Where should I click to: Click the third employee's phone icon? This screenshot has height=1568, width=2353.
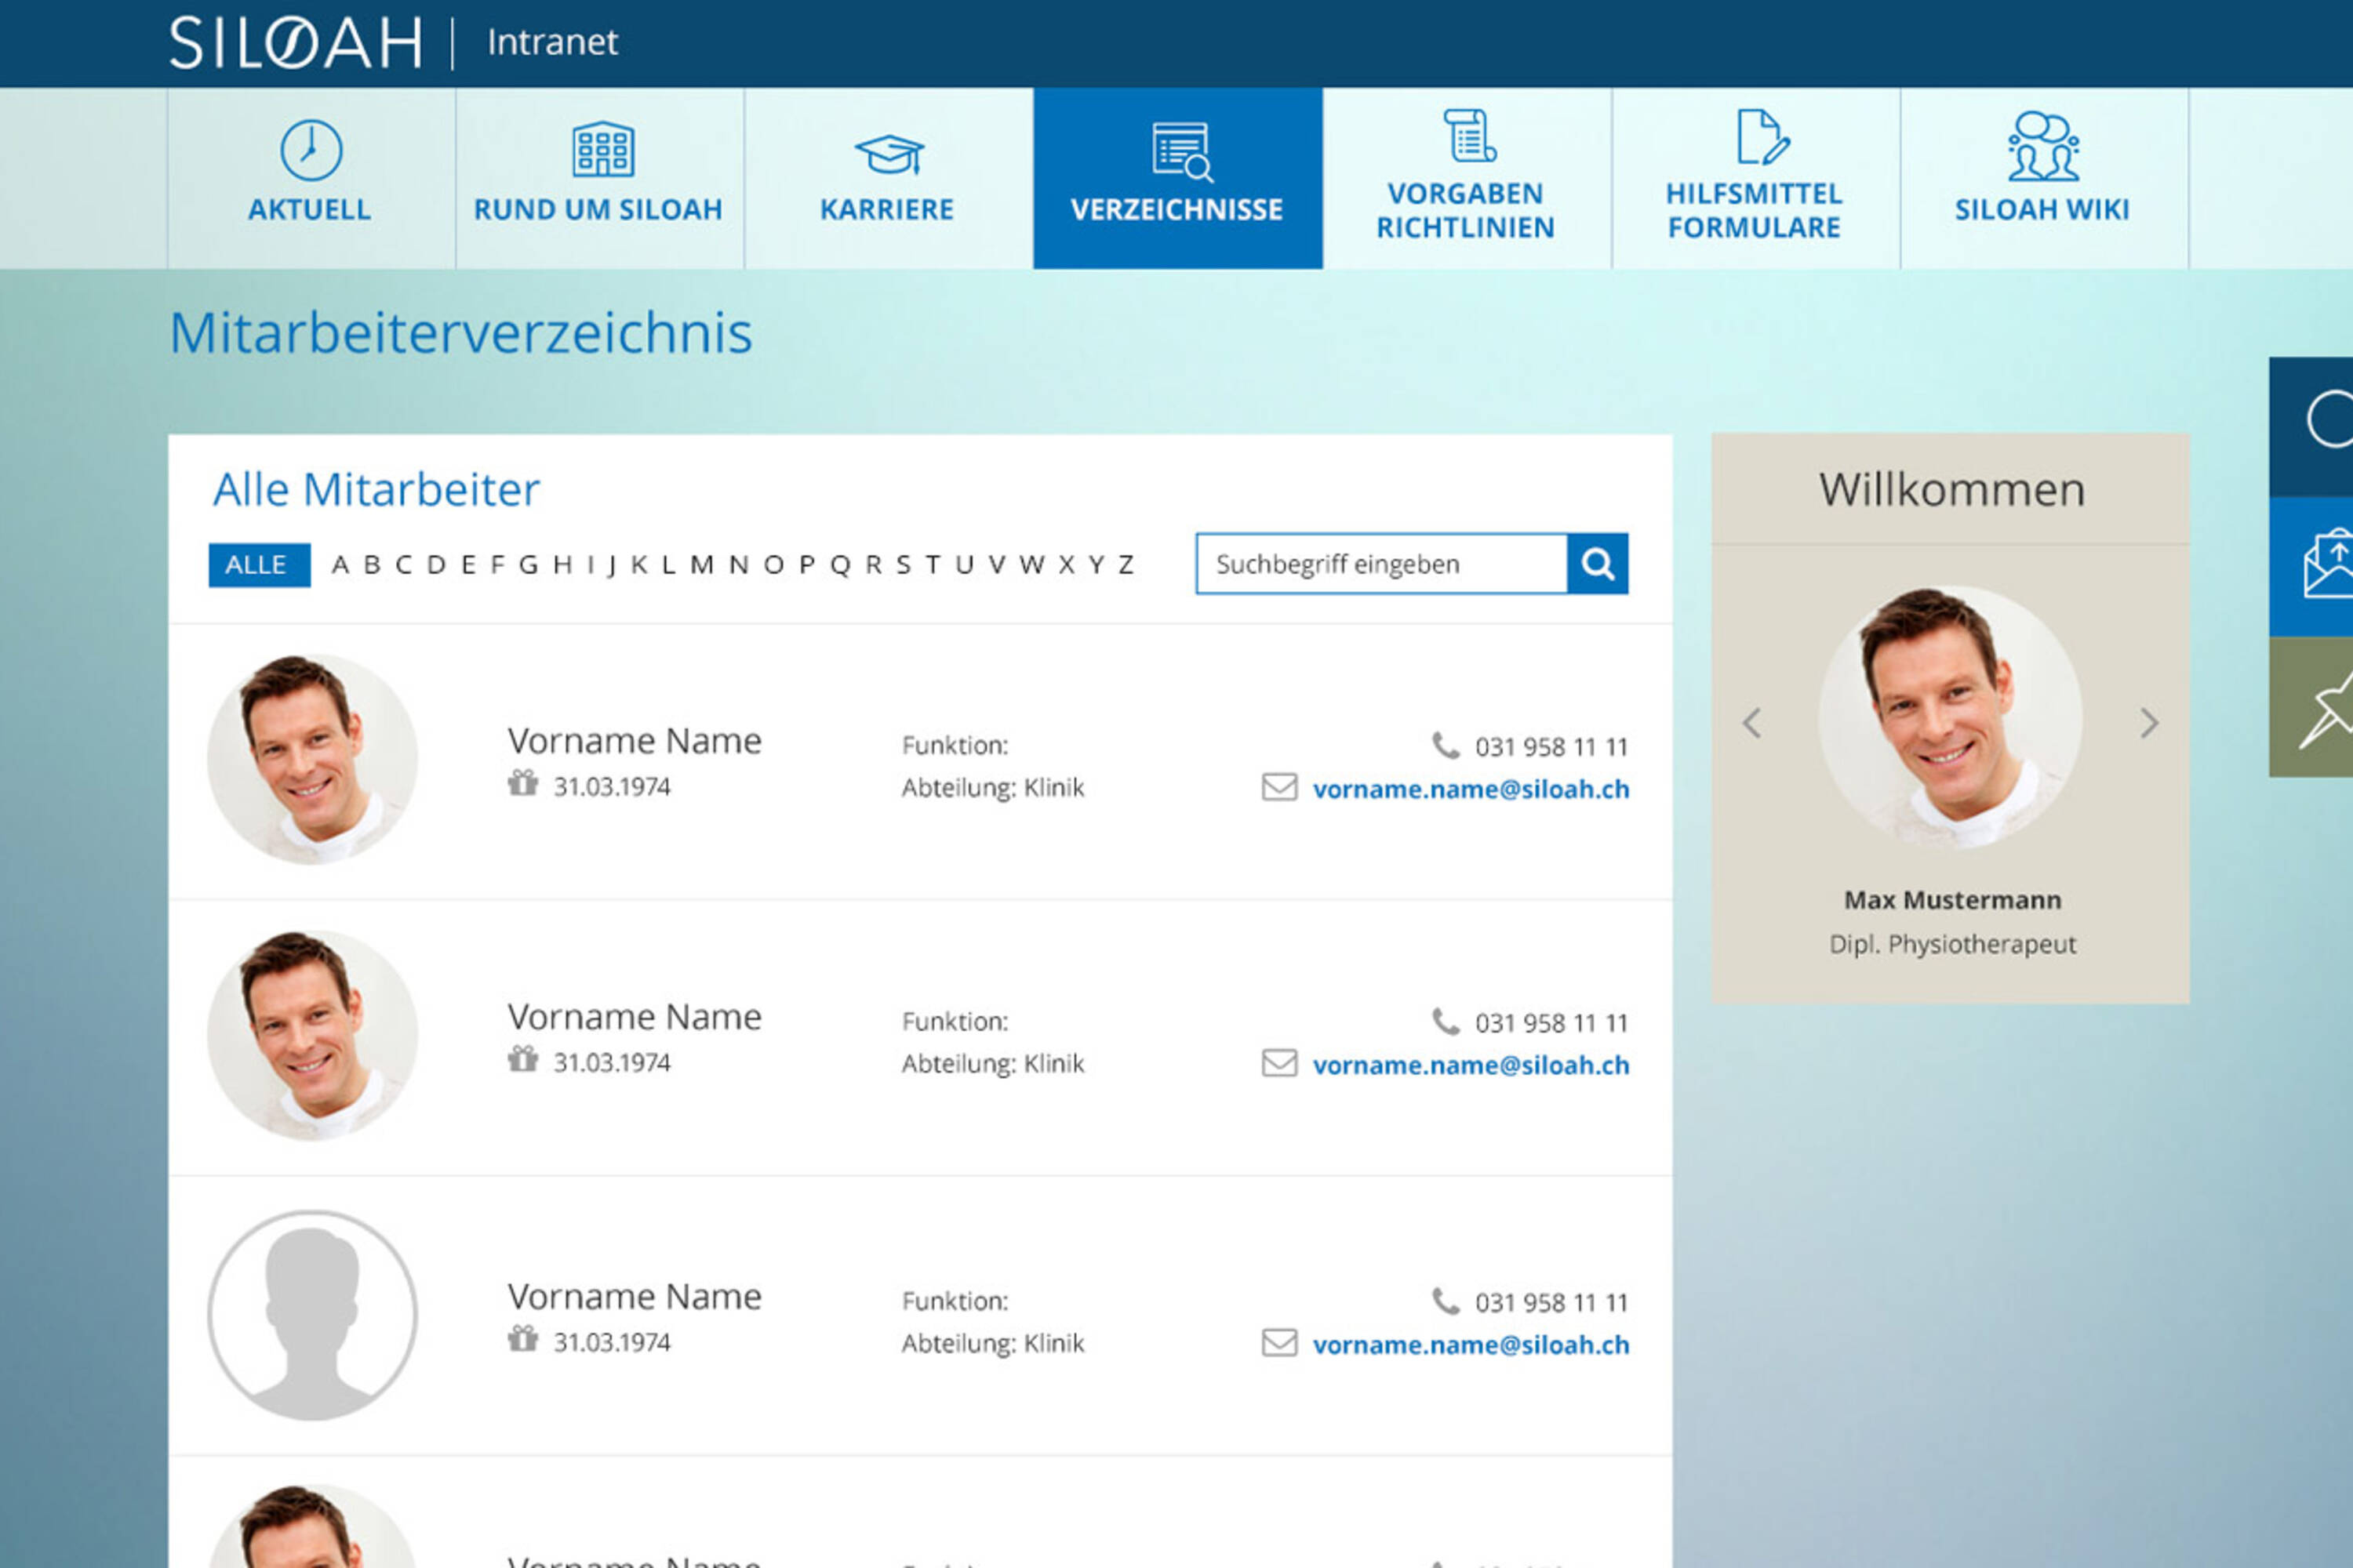pos(1446,1301)
